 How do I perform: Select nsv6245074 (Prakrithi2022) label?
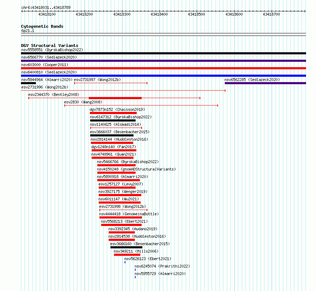click(162, 266)
